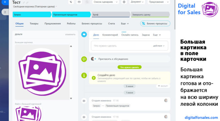Click pencil edit icon next to Тест title
The image size is (220, 121).
(x=24, y=2)
